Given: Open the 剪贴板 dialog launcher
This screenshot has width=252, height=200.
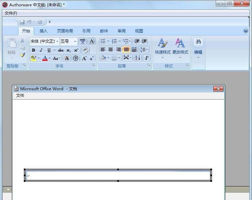Looking at the screenshot, I should point(24,65).
